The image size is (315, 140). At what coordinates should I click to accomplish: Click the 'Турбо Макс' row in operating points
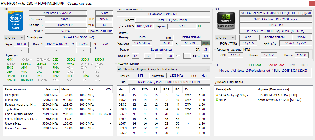click(x=13, y=109)
